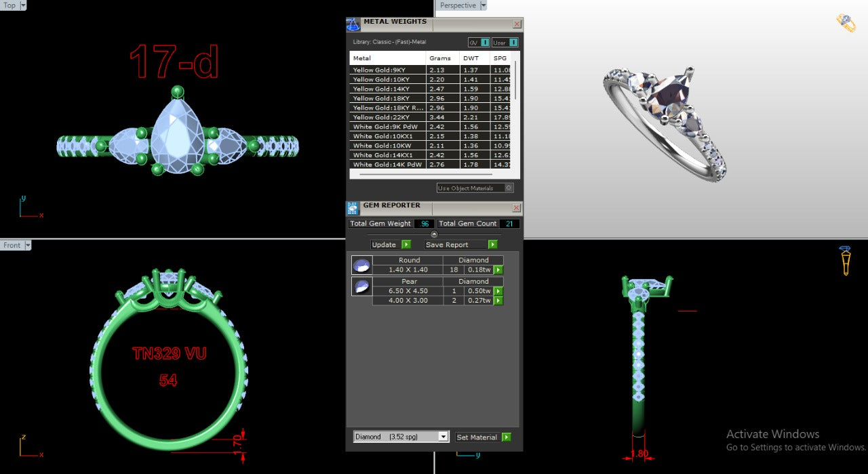The height and width of the screenshot is (474, 868).
Task: Click the Pear shape label cell
Action: (408, 281)
